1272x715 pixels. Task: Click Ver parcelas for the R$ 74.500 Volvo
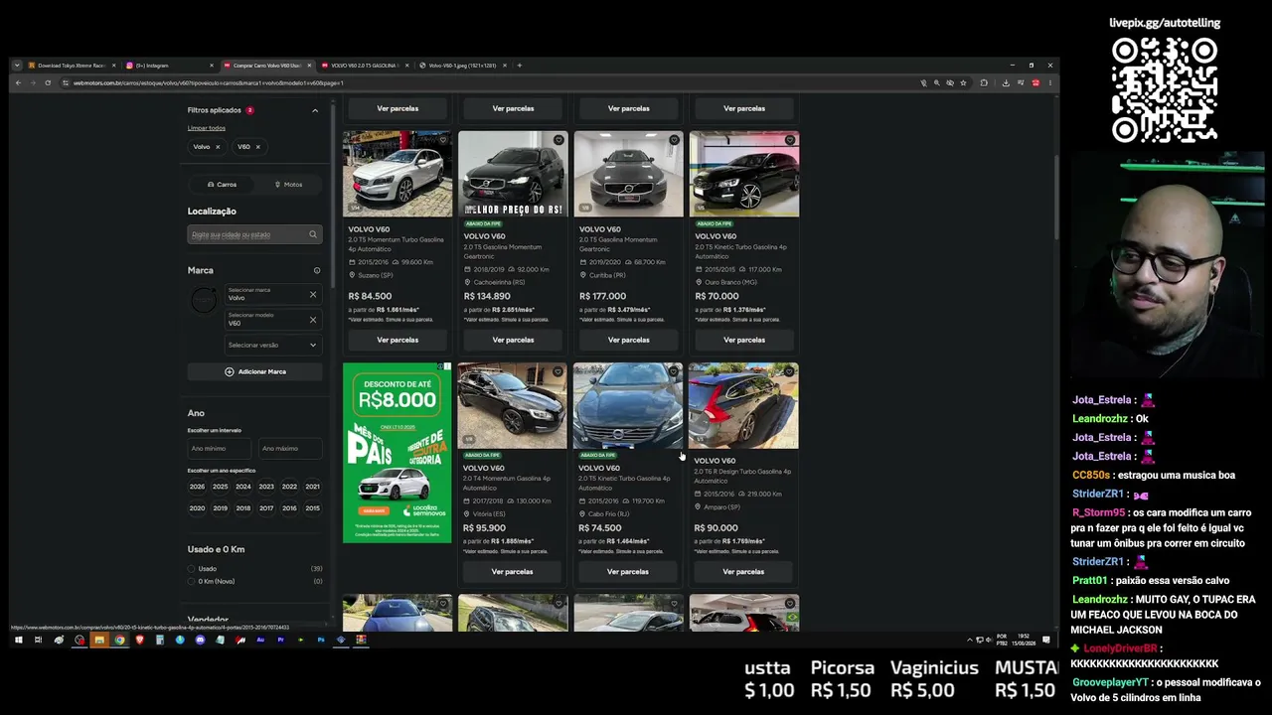click(628, 572)
